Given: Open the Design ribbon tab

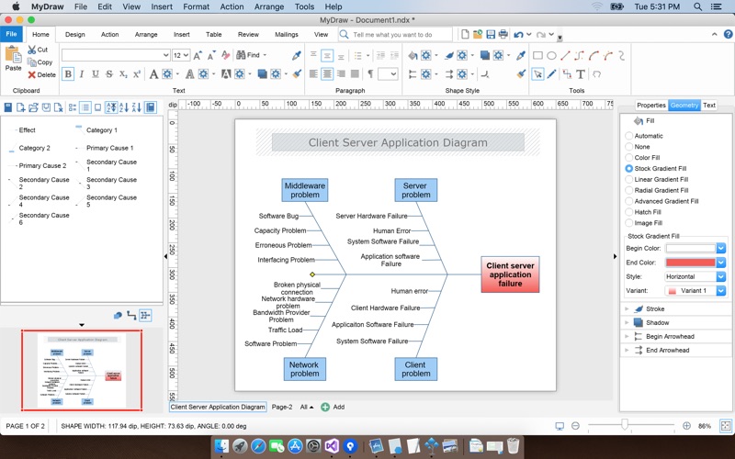Looking at the screenshot, I should click(75, 34).
